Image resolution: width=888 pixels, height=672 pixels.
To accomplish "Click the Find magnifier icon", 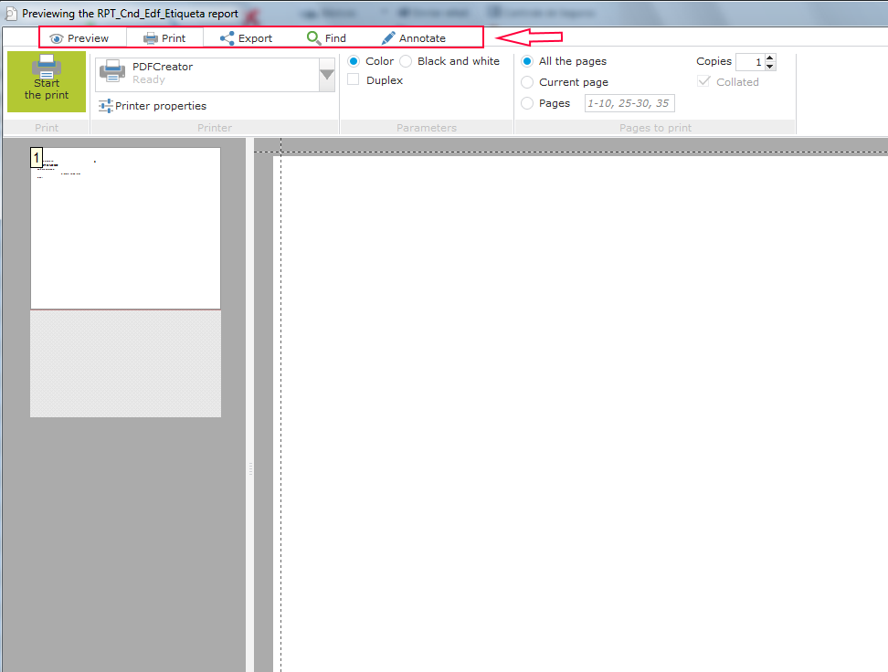I will [x=313, y=38].
